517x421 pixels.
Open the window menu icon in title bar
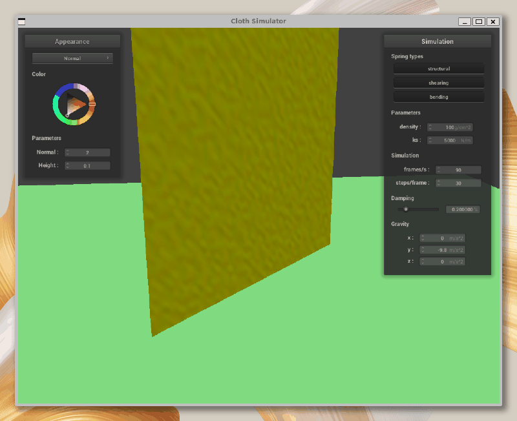(21, 21)
